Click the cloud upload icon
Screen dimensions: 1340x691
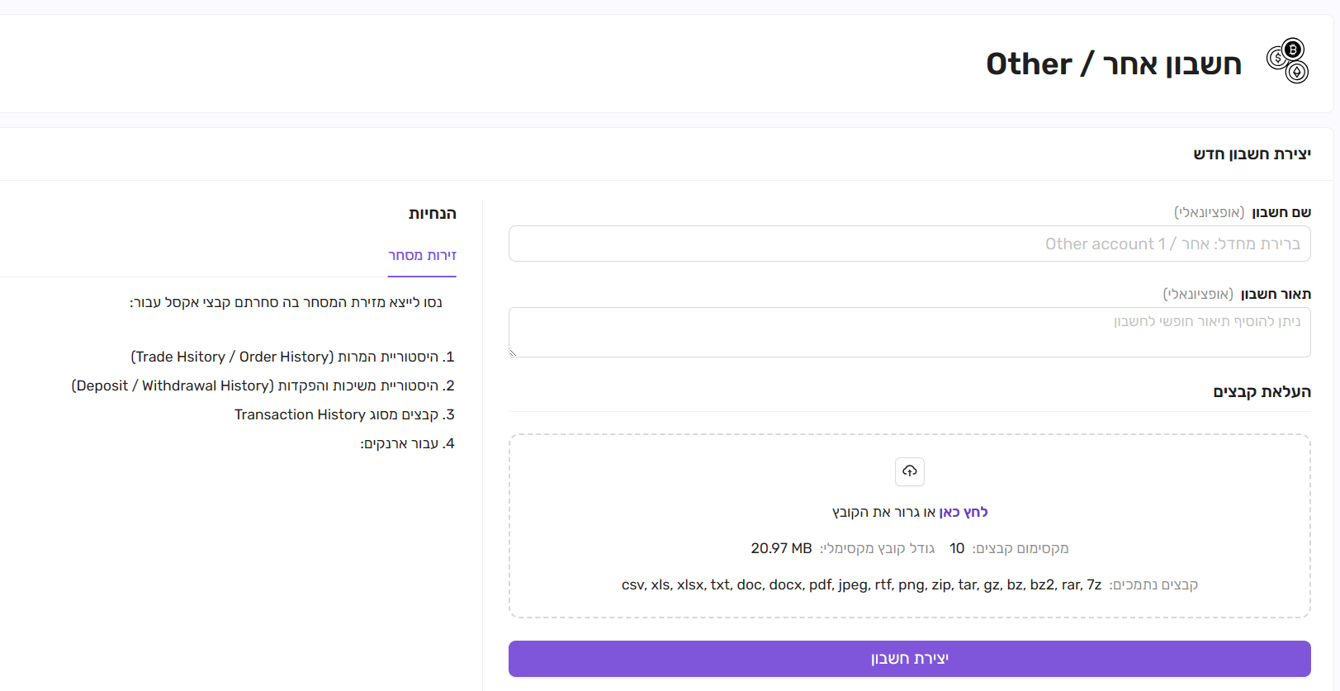tap(909, 471)
